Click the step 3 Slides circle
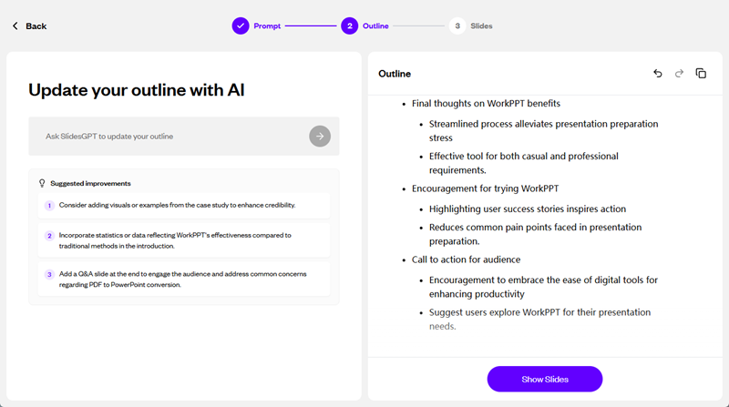This screenshot has width=729, height=407. click(457, 26)
